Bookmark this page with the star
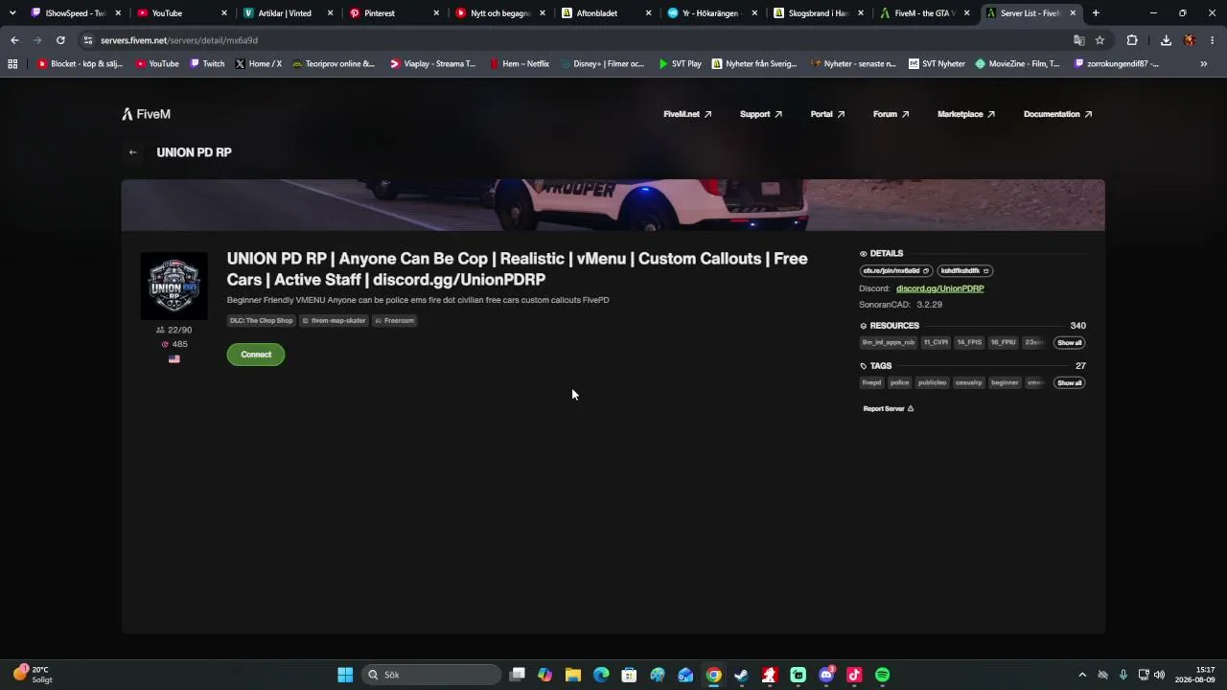The width and height of the screenshot is (1227, 690). (x=1100, y=40)
